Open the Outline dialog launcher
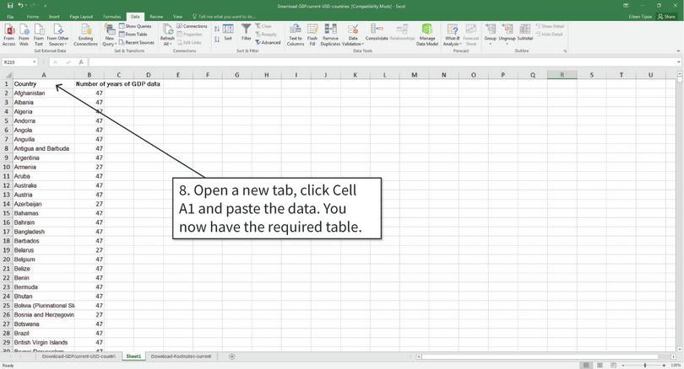The width and height of the screenshot is (684, 369). (565, 51)
